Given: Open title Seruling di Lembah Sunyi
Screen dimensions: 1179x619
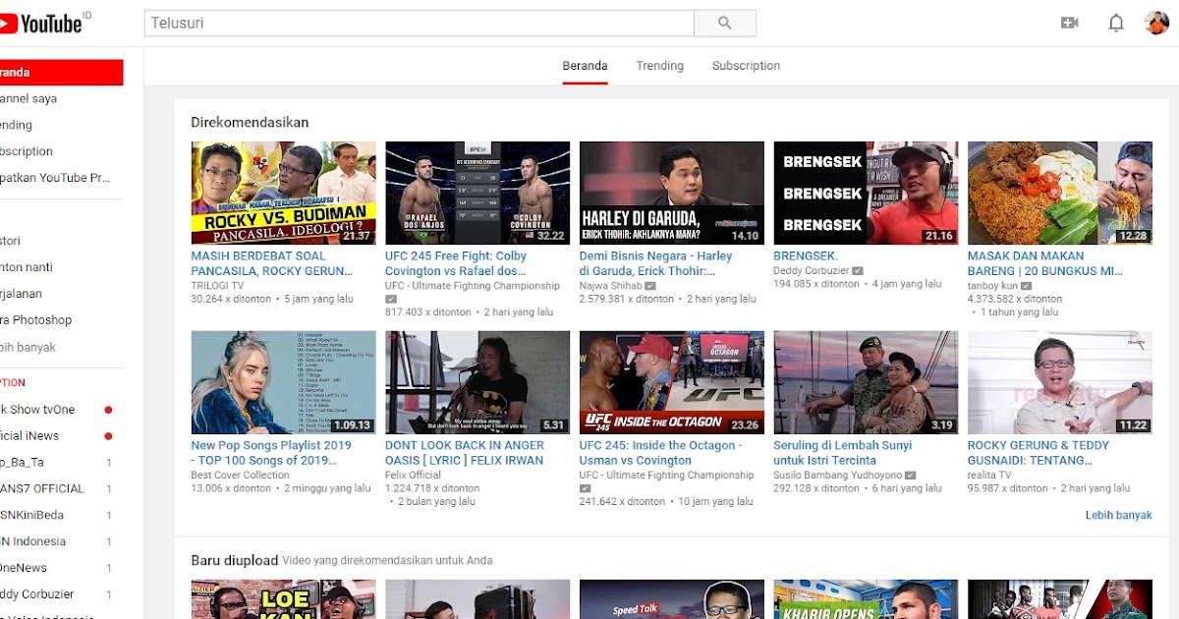Looking at the screenshot, I should (843, 453).
